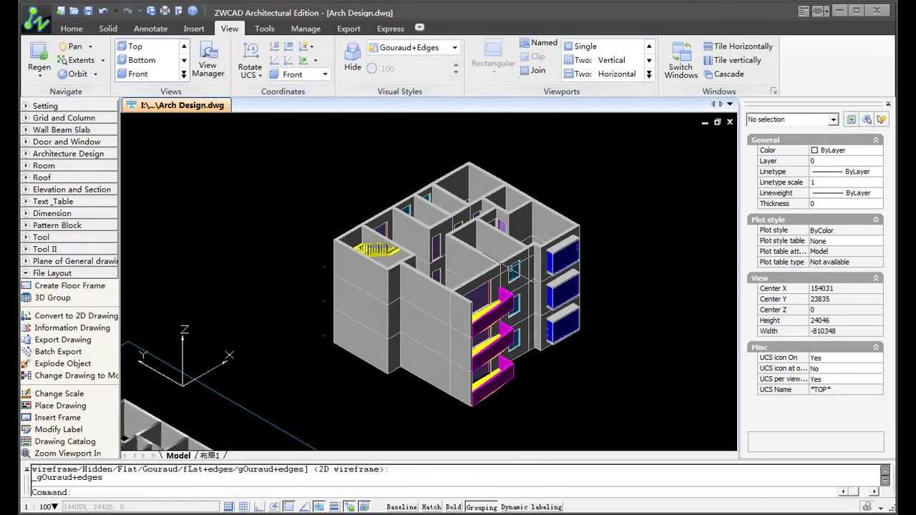Open the View Manager
Image resolution: width=916 pixels, height=515 pixels.
[208, 59]
